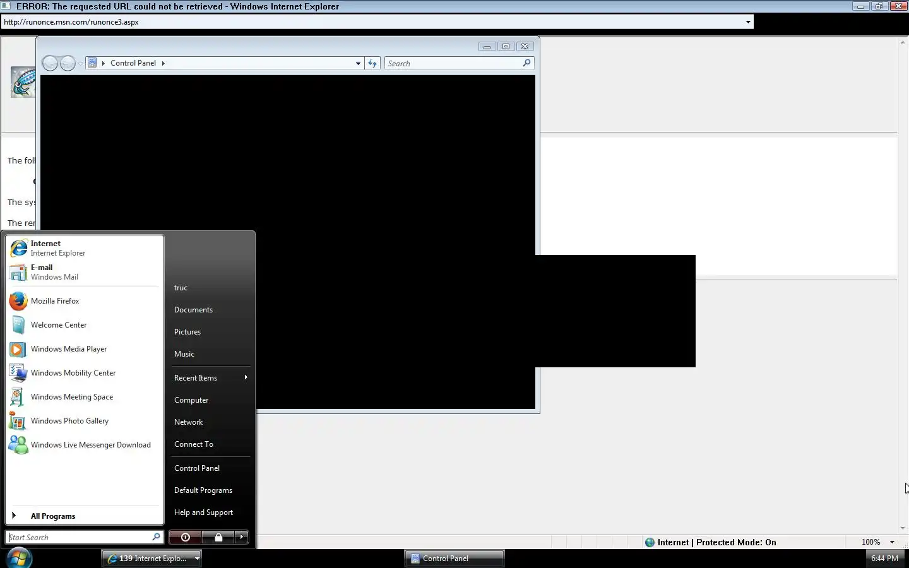Click the Internet zone globe icon in status bar
The height and width of the screenshot is (568, 909).
(x=650, y=542)
